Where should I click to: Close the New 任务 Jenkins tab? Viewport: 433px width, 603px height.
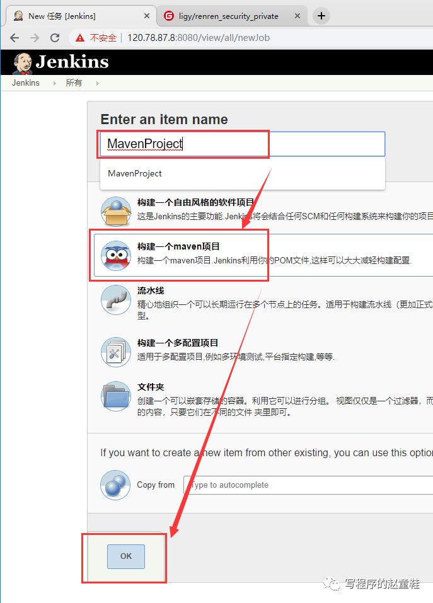(146, 16)
